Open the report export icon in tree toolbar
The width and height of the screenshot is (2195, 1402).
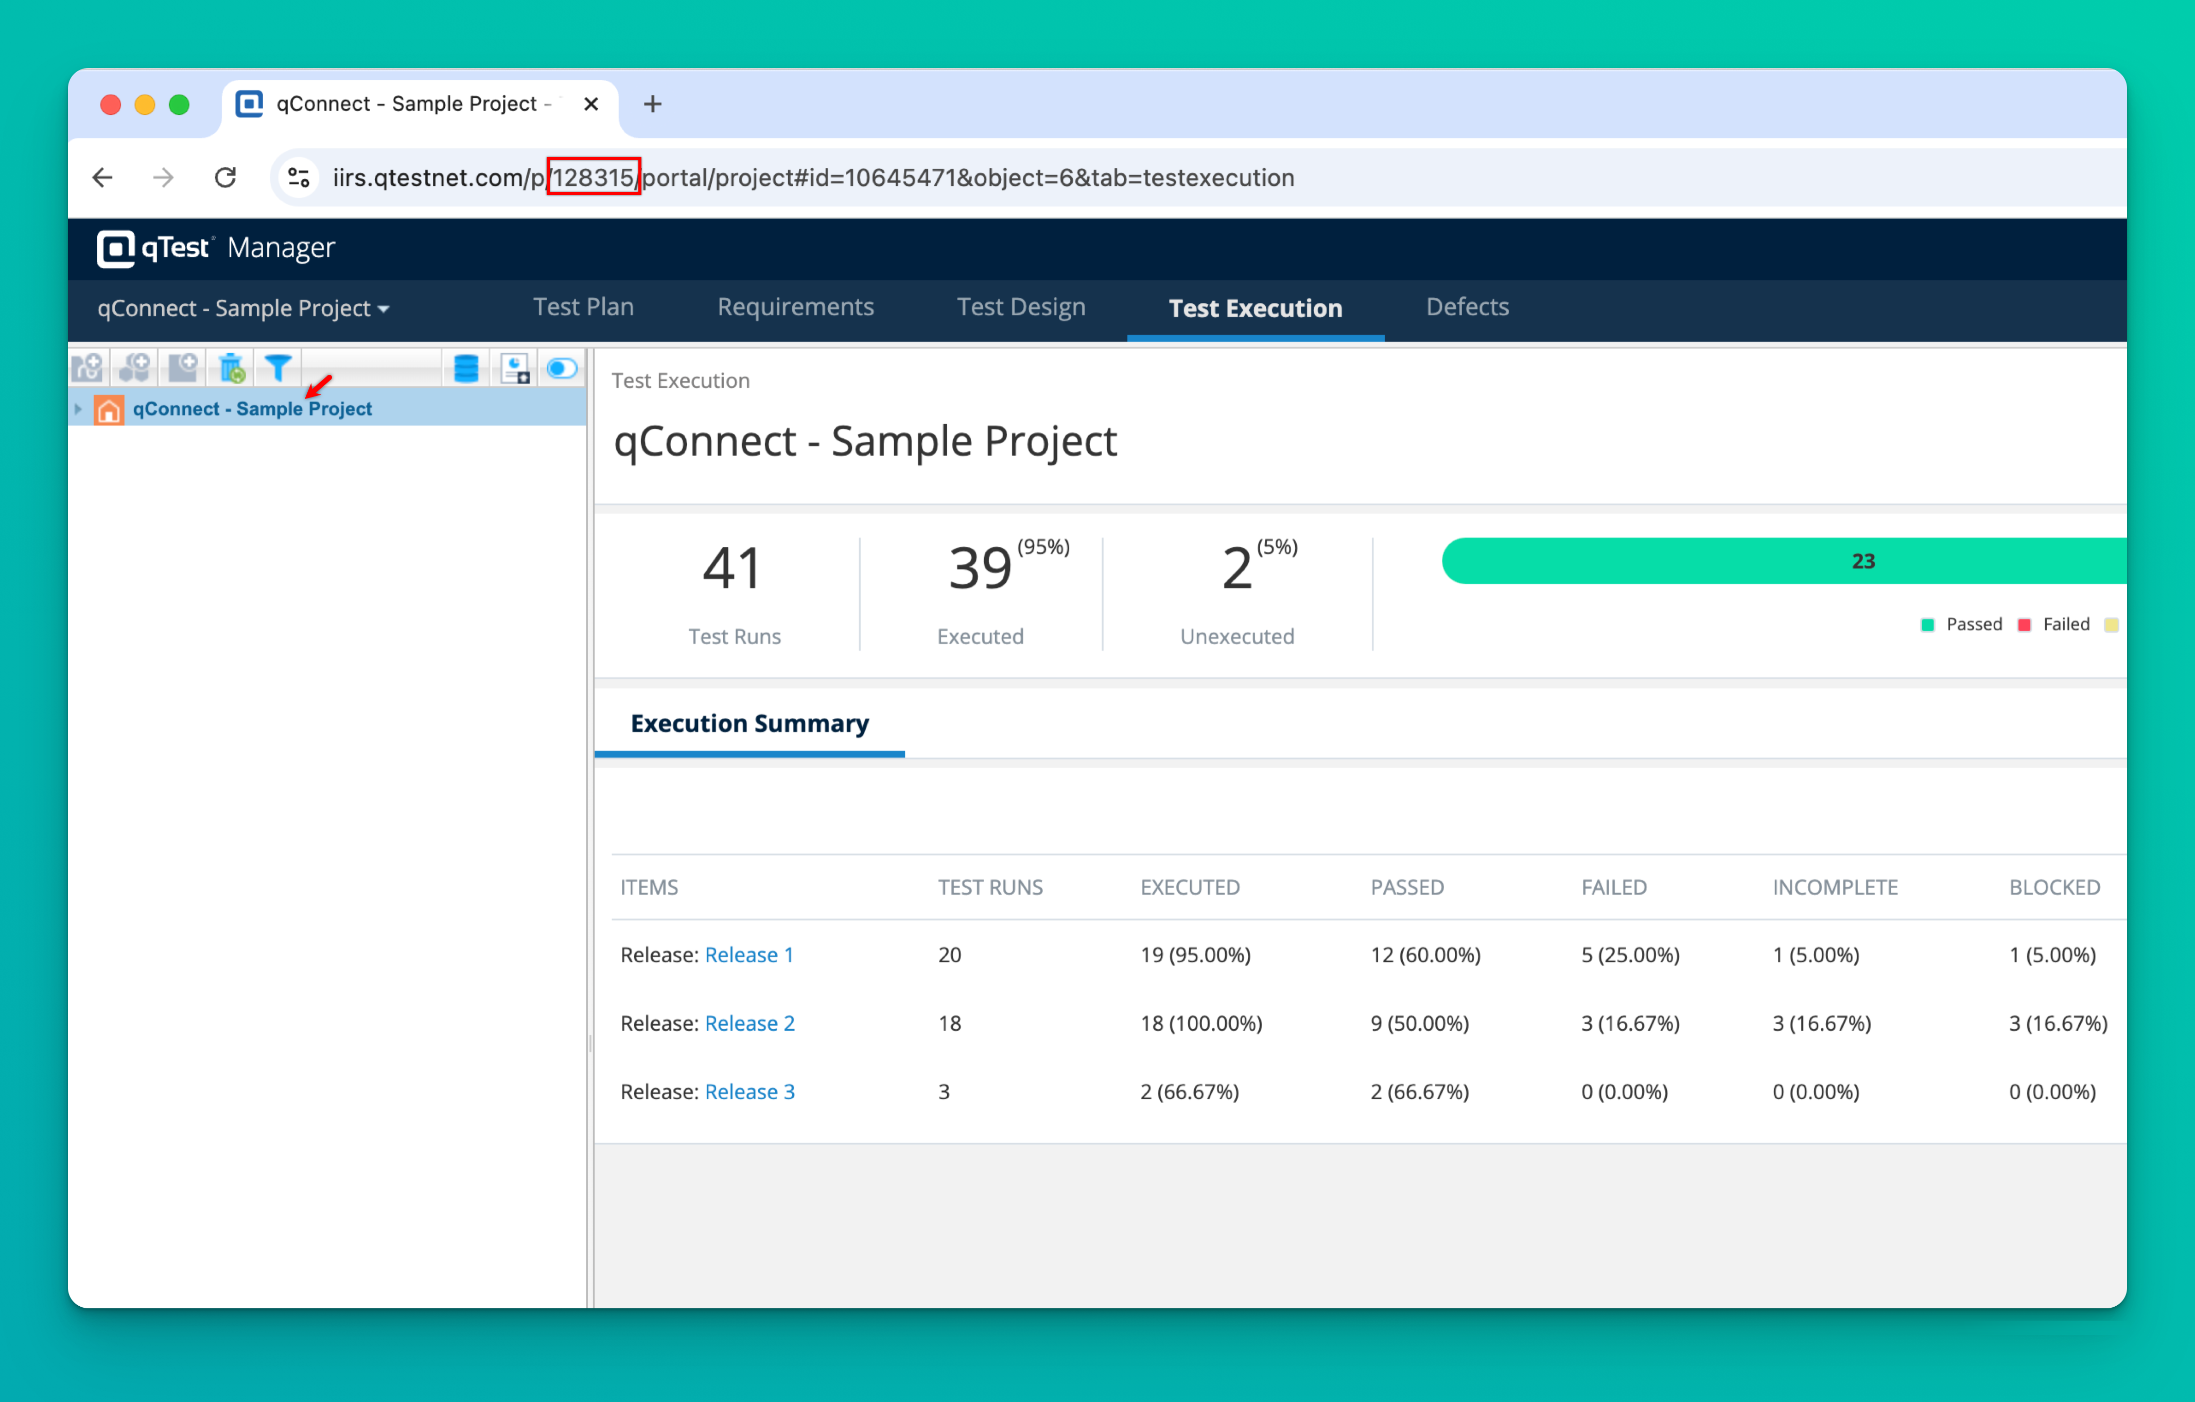[515, 368]
